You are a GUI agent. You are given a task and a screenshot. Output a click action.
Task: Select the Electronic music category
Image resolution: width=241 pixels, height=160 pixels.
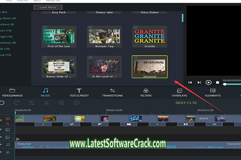(7, 43)
